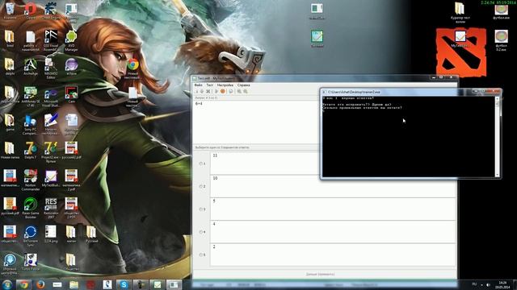
Task: Open the Корзина recycle bin icon
Action: [10, 10]
